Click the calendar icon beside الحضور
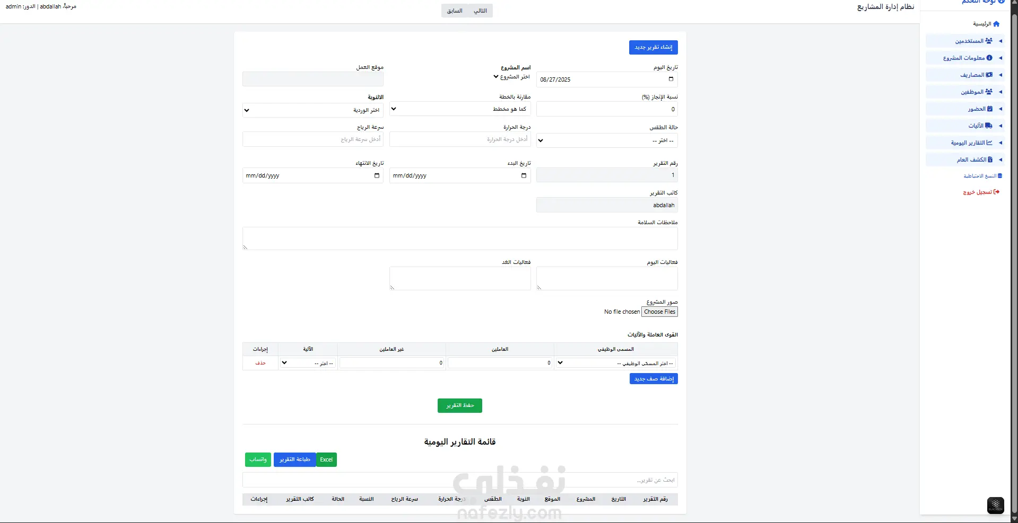Screen dimensions: 1018x523 click(x=990, y=109)
